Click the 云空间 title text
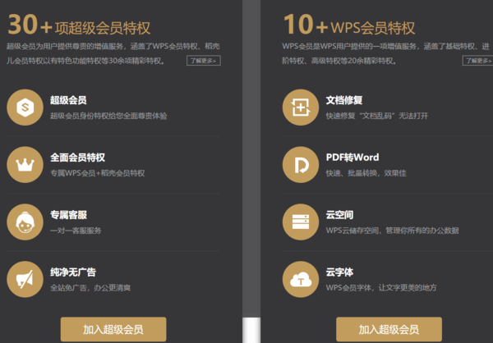 (x=339, y=215)
